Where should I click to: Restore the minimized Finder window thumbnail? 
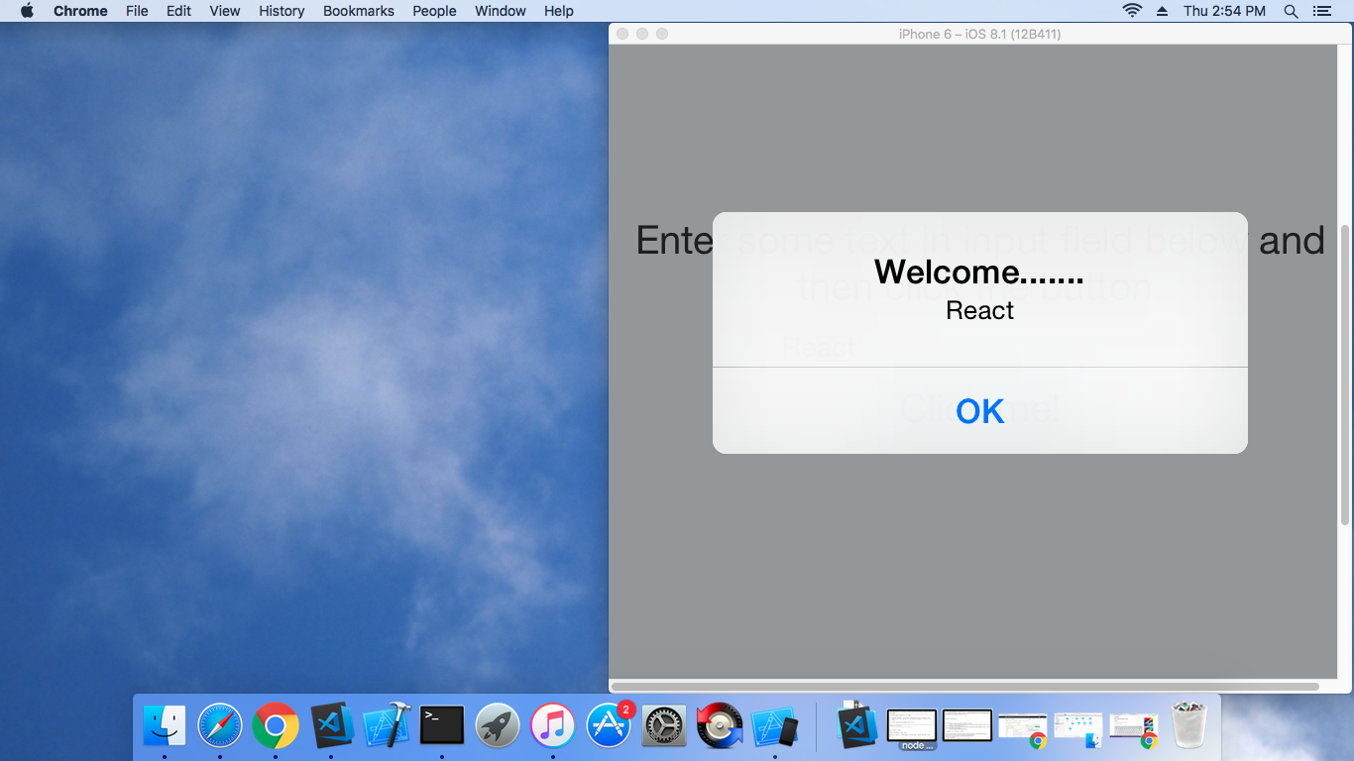pyautogui.click(x=1078, y=729)
